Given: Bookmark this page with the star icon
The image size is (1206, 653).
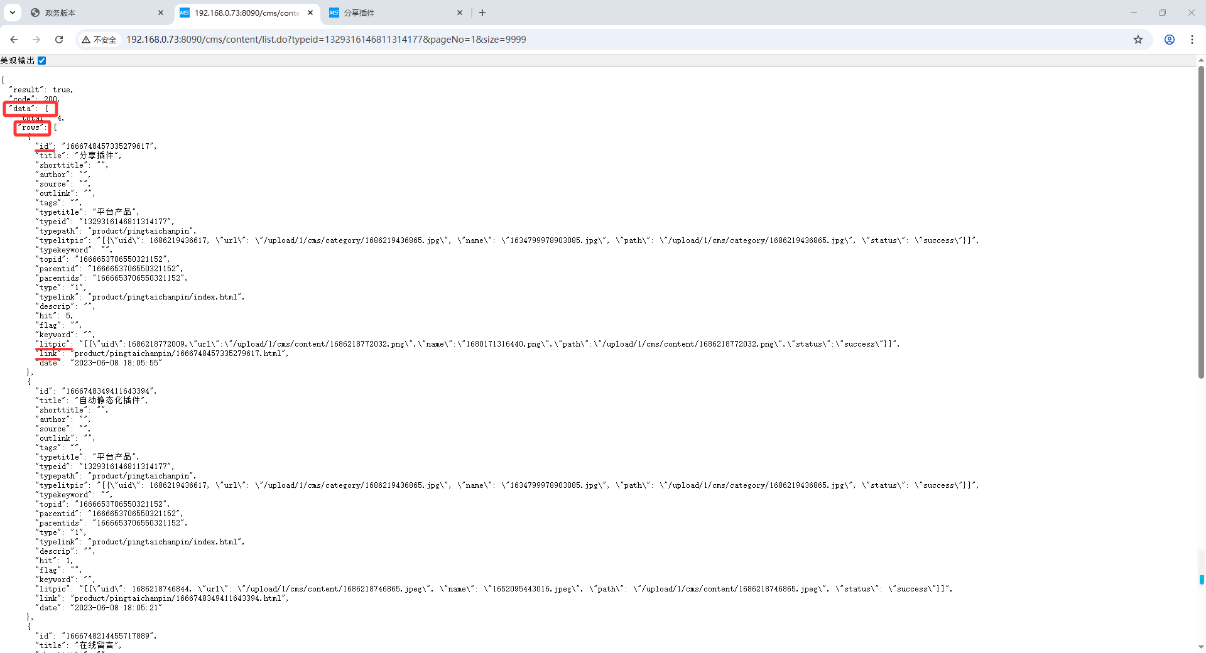Looking at the screenshot, I should (x=1138, y=40).
